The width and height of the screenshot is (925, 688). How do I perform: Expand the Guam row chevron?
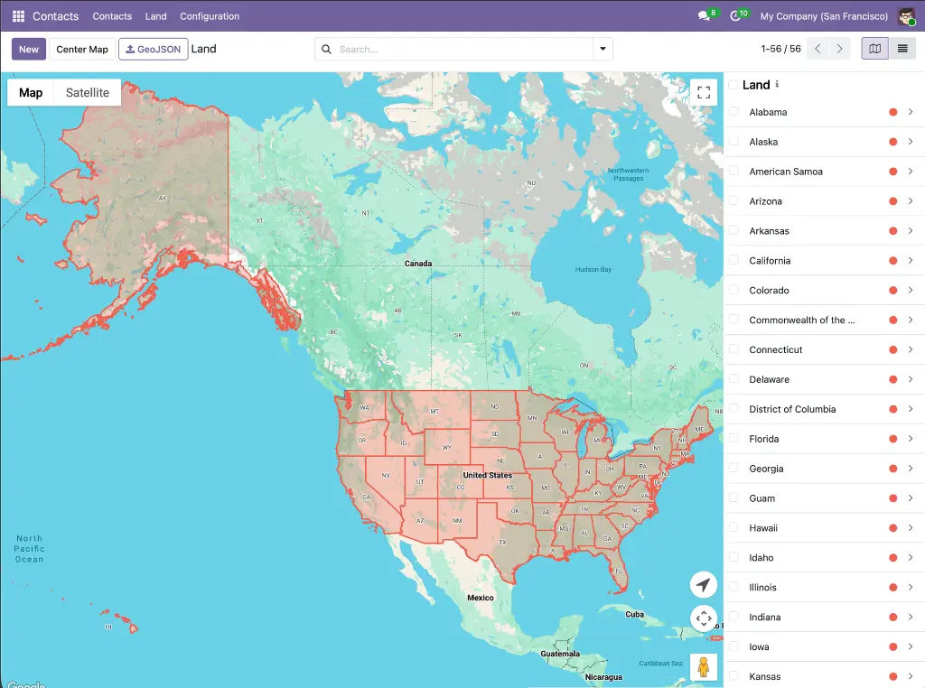pyautogui.click(x=911, y=498)
